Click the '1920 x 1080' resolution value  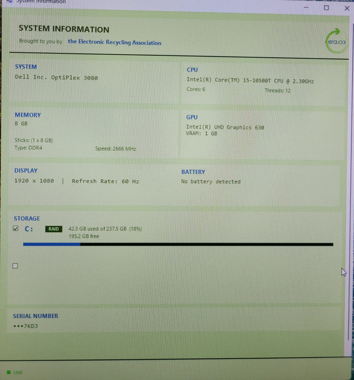(34, 181)
